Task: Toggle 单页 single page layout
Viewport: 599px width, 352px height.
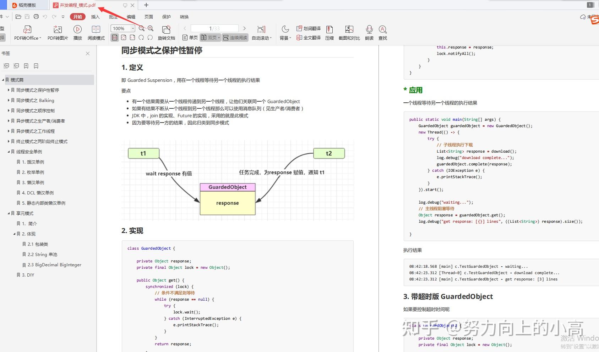Action: click(x=190, y=38)
